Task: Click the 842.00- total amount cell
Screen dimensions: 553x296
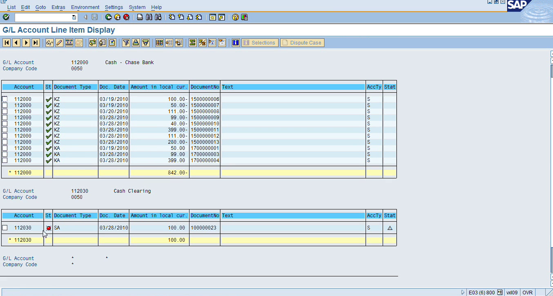Action: point(159,173)
